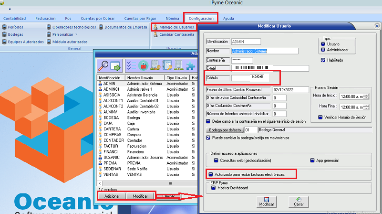Uncheck the Habilitado checkbox
382x214 pixels.
coord(323,60)
